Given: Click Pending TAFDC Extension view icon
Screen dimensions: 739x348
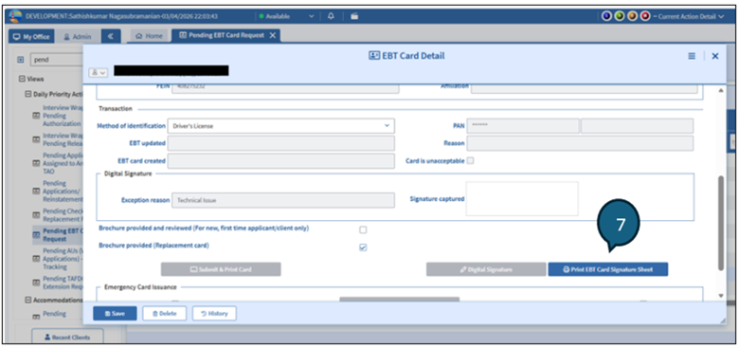Looking at the screenshot, I should 36,283.
